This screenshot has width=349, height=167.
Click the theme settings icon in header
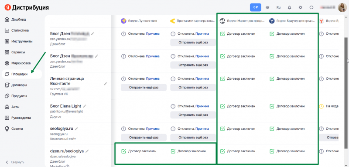(x=301, y=7)
